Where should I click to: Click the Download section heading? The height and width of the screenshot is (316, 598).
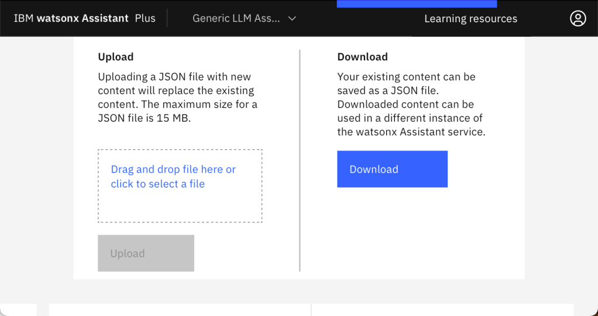pos(362,57)
